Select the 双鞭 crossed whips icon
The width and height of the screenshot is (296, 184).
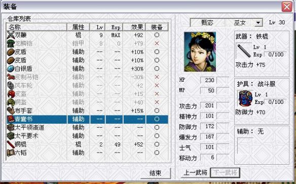point(11,35)
